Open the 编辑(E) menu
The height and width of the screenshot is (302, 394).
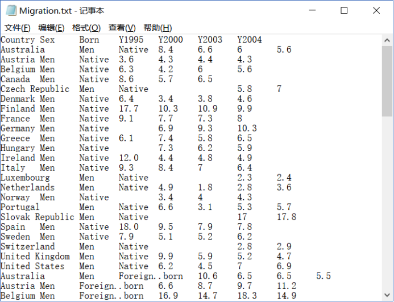click(x=51, y=28)
